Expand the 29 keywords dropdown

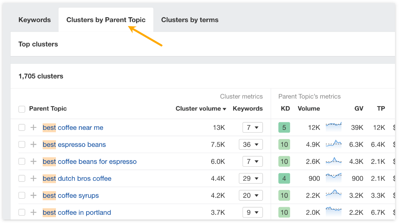[251, 178]
